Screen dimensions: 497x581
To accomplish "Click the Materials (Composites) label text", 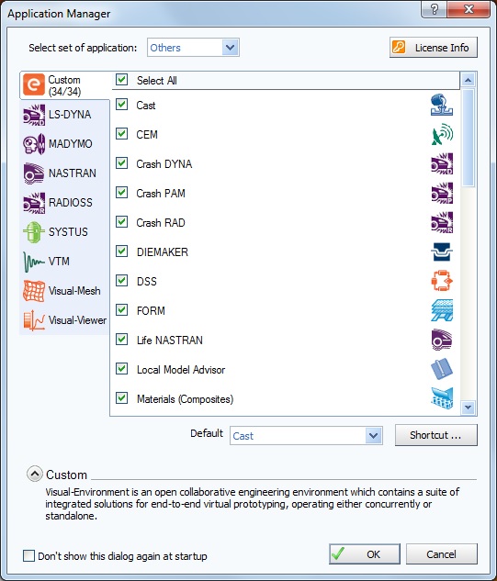I will 185,399.
